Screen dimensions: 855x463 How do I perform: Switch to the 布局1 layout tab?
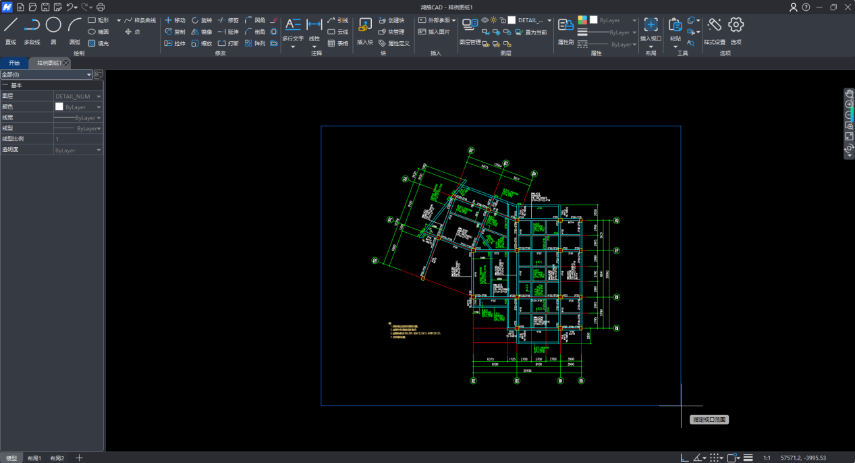click(x=34, y=458)
